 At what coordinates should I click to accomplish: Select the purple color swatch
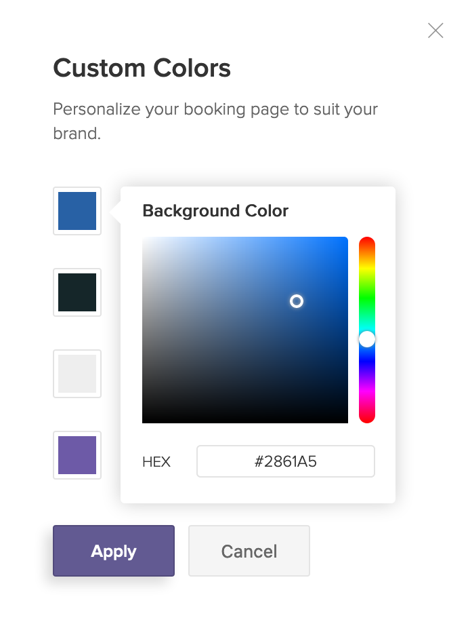pyautogui.click(x=77, y=455)
